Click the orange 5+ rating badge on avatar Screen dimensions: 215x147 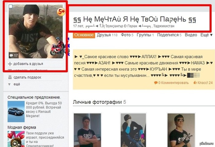coord(61,12)
